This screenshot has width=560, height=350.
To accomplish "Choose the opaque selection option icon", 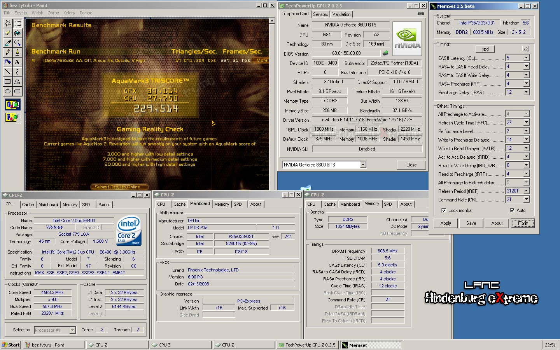I will tap(12, 105).
